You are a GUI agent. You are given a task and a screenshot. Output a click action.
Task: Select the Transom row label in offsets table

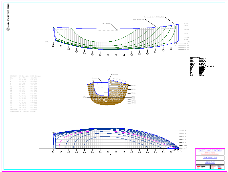click(x=14, y=109)
